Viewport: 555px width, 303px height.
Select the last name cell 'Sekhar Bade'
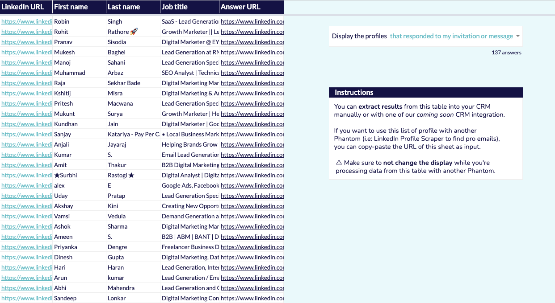[x=133, y=83]
